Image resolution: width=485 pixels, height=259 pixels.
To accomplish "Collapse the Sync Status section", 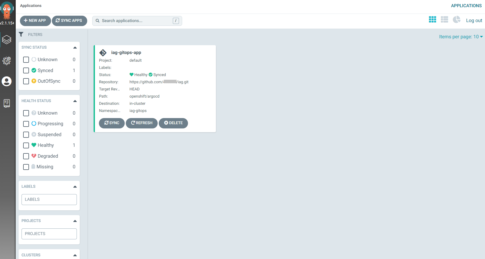I will click(75, 48).
